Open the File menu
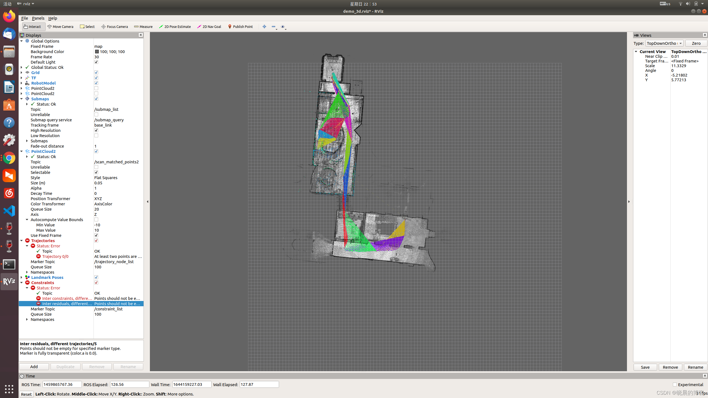 click(x=24, y=18)
